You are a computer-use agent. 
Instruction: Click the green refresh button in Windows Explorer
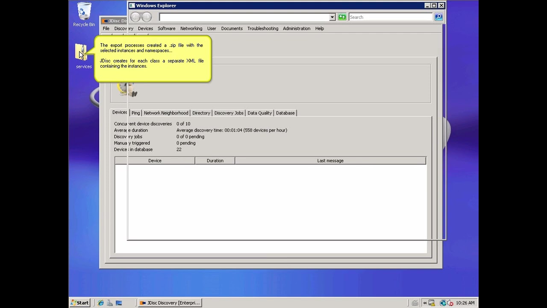[342, 17]
